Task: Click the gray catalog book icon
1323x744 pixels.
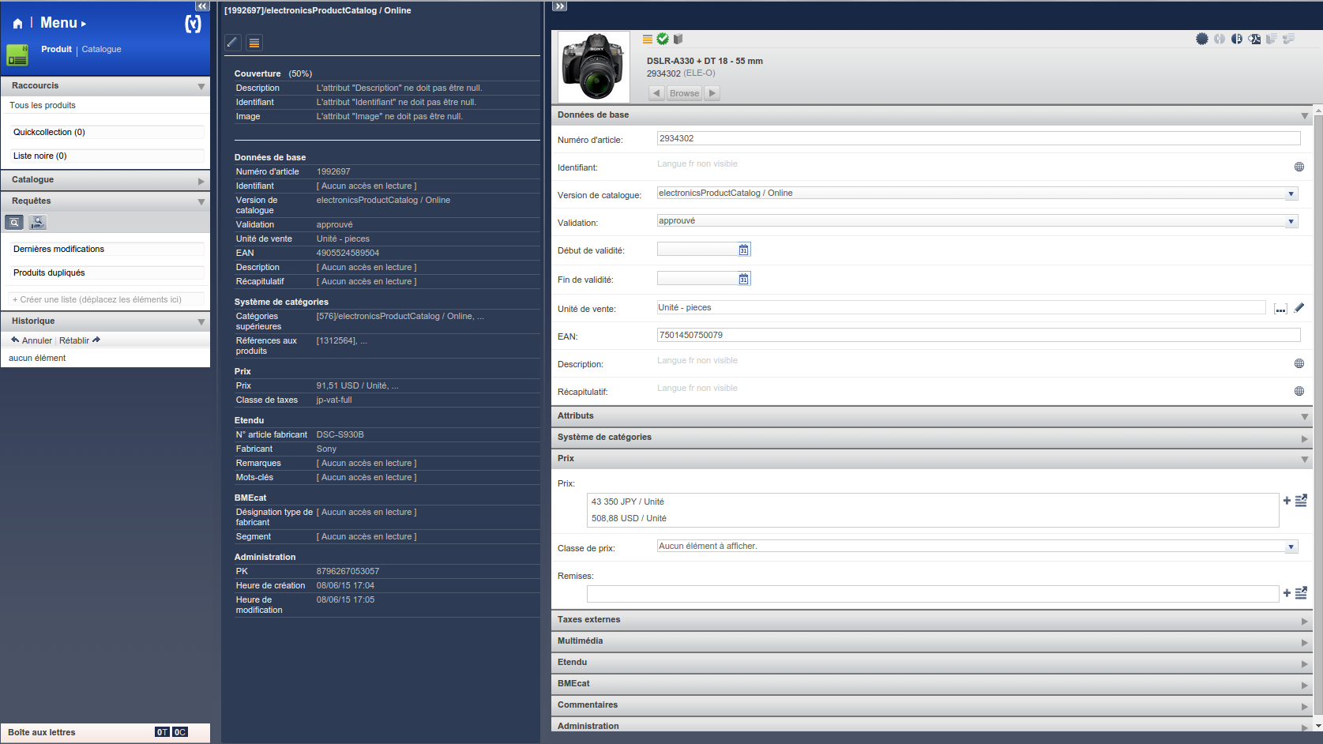Action: pyautogui.click(x=678, y=39)
